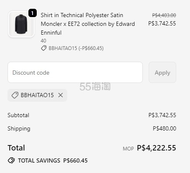The width and height of the screenshot is (190, 173).
Task: Click the Apply discount button
Action: pyautogui.click(x=162, y=73)
